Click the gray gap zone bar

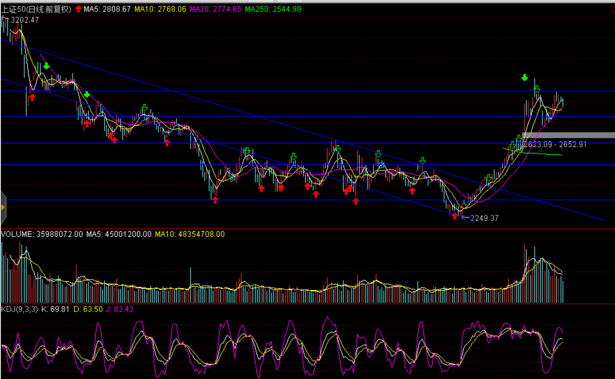tap(569, 135)
